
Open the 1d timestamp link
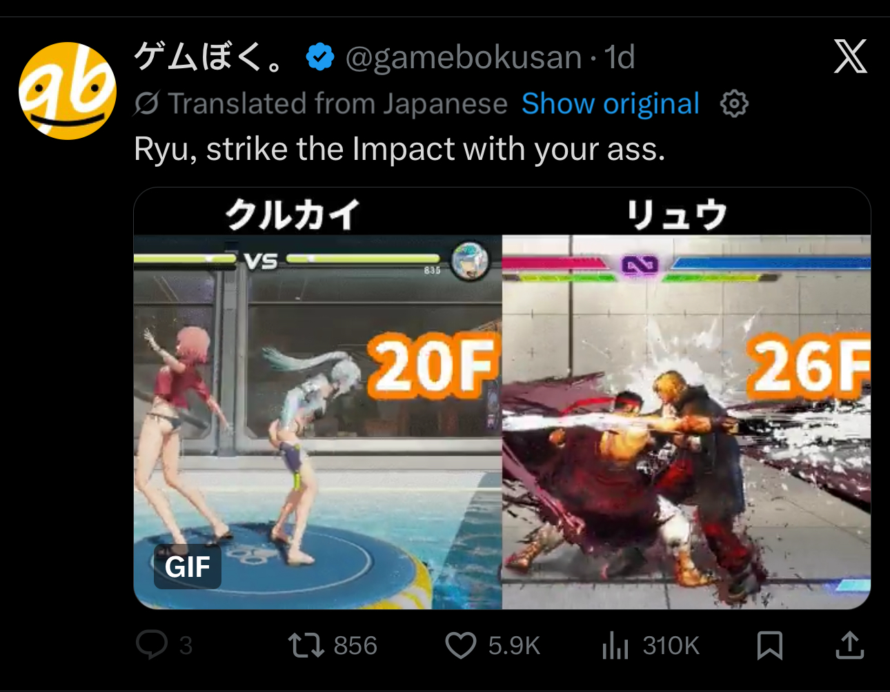click(x=620, y=57)
